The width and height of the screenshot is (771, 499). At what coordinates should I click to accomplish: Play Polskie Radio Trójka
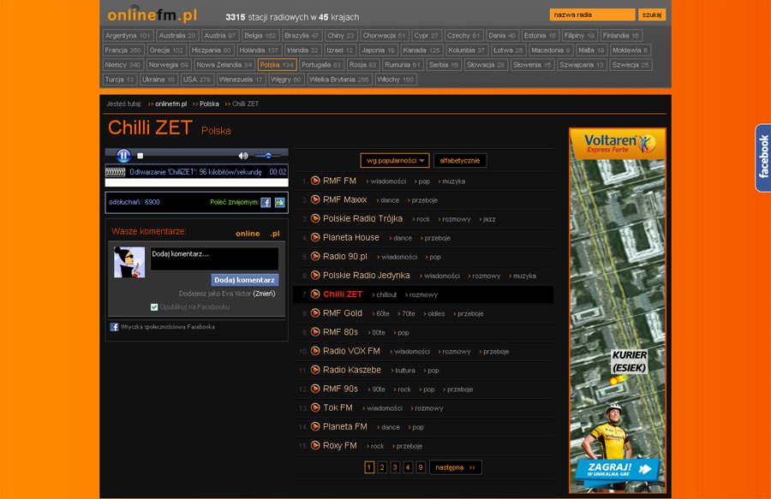tap(315, 218)
